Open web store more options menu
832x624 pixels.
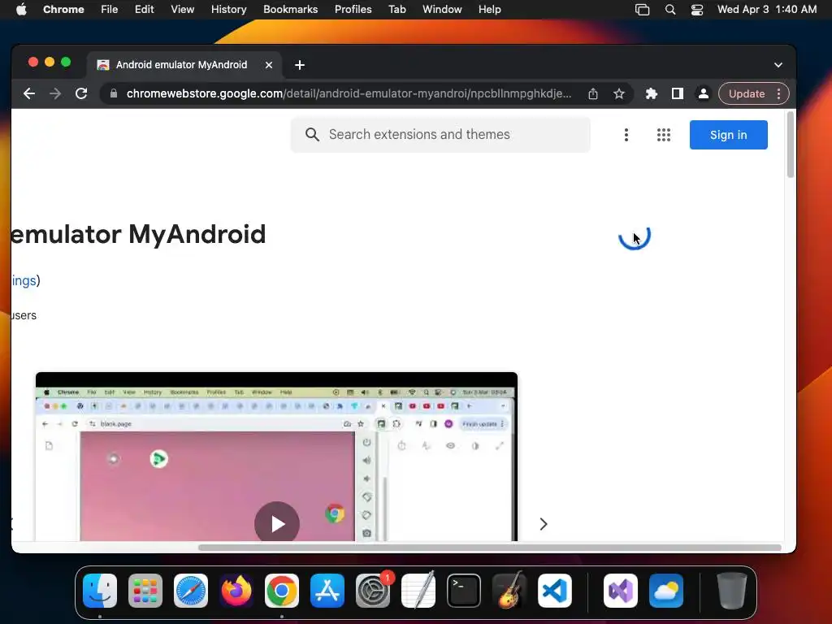click(626, 135)
